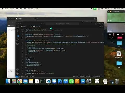Toggle the primary side bar layout icon
This screenshot has height=93, width=125.
pyautogui.click(x=96, y=24)
